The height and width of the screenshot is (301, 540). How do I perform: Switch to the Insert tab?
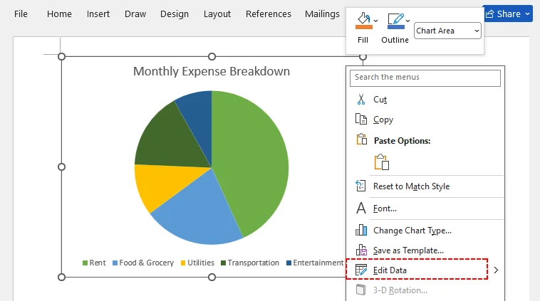[98, 14]
